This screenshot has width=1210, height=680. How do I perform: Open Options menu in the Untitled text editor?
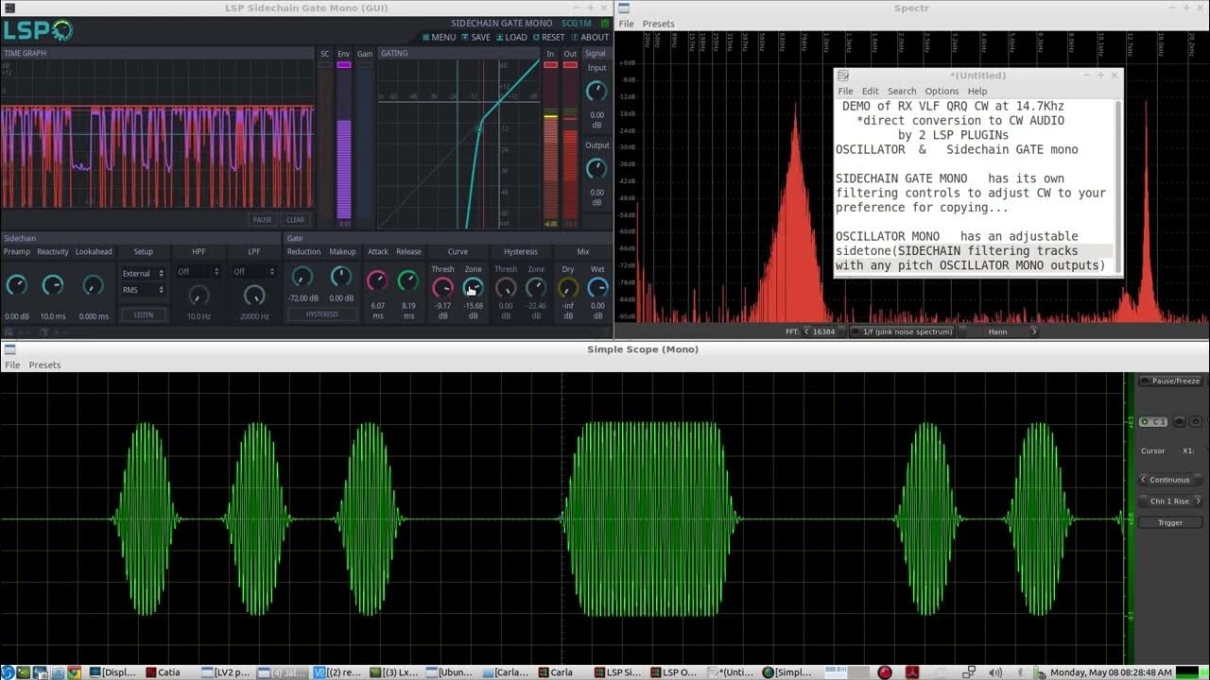(942, 92)
